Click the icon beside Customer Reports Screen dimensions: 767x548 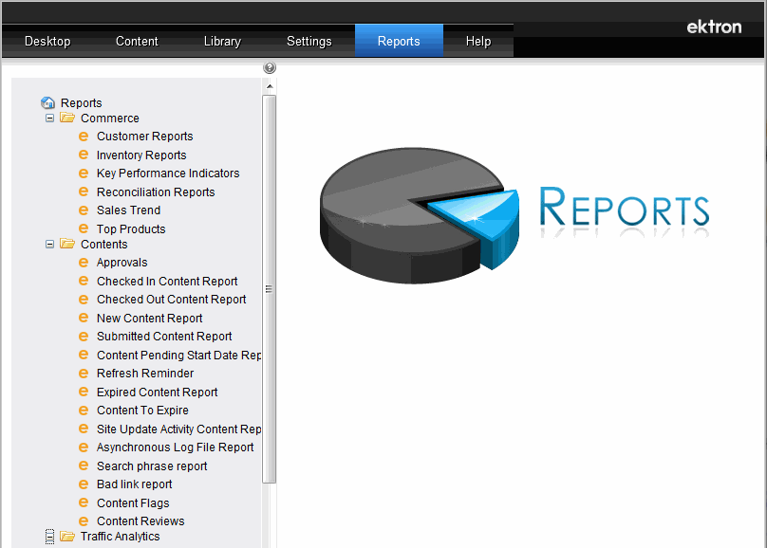point(84,137)
